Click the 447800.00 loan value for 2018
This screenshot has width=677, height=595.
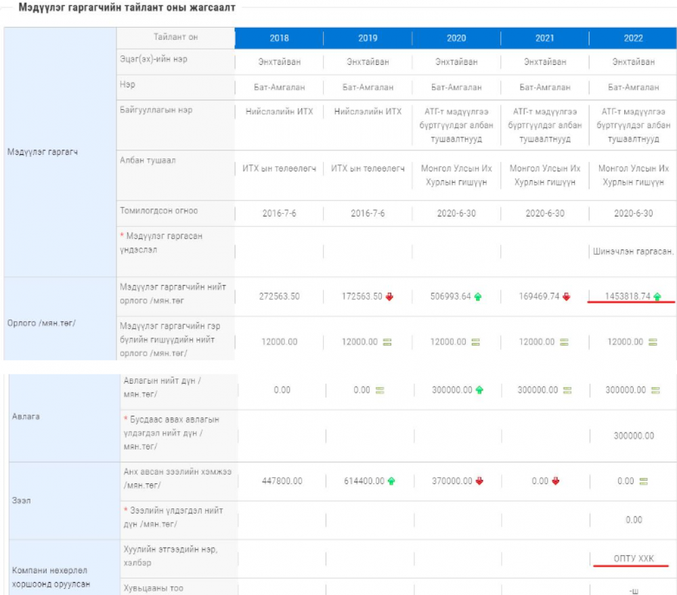(x=282, y=481)
